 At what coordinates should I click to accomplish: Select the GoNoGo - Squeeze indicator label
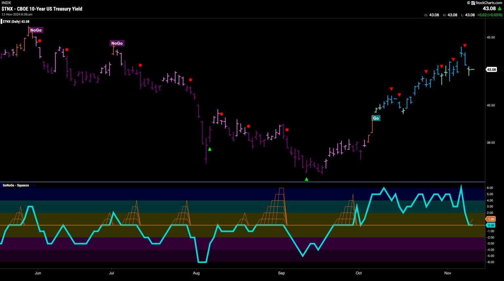click(16, 185)
